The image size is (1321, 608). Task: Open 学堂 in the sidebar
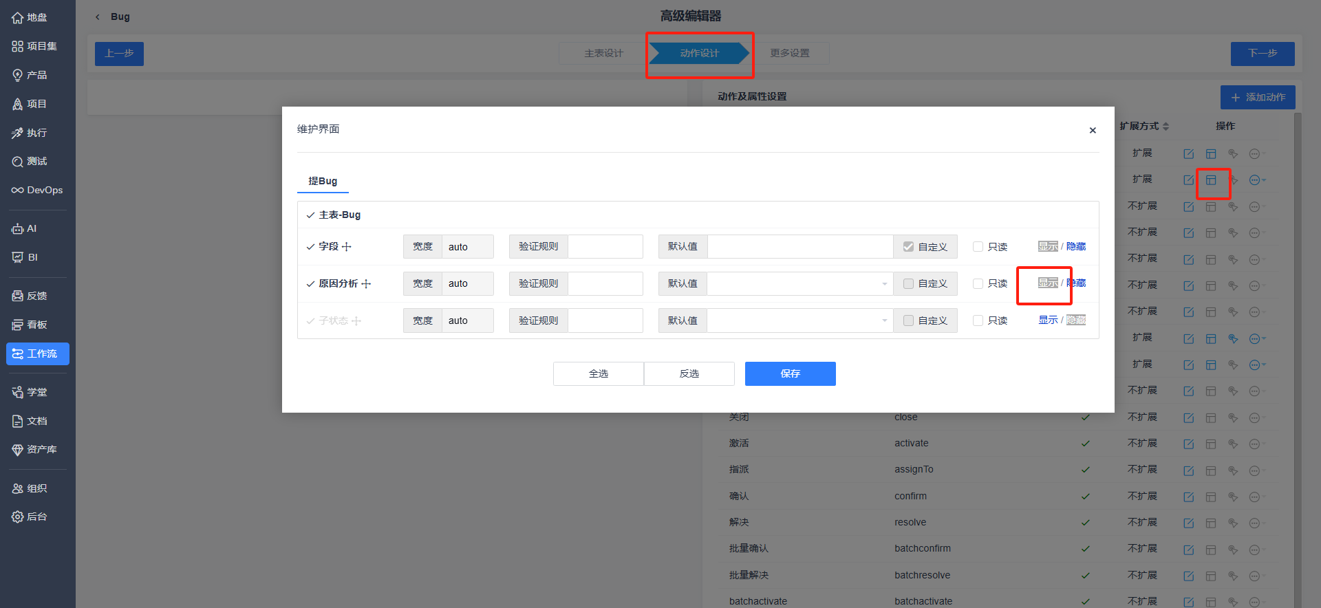[x=29, y=392]
